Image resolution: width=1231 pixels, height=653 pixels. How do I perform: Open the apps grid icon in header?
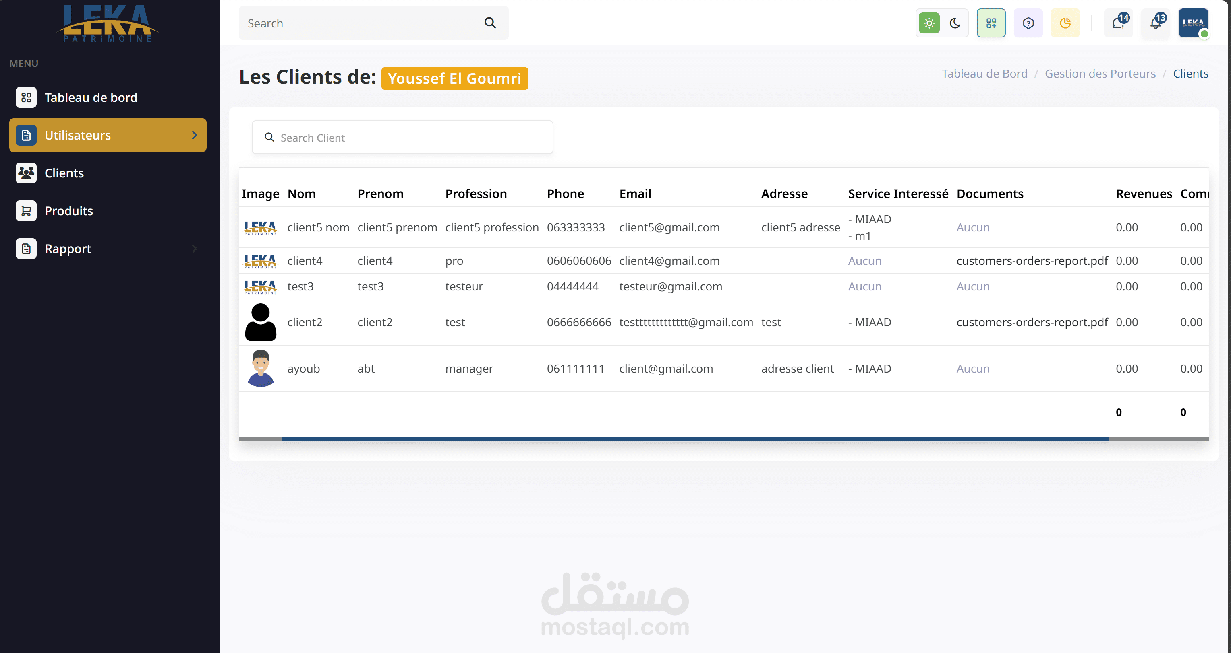991,23
